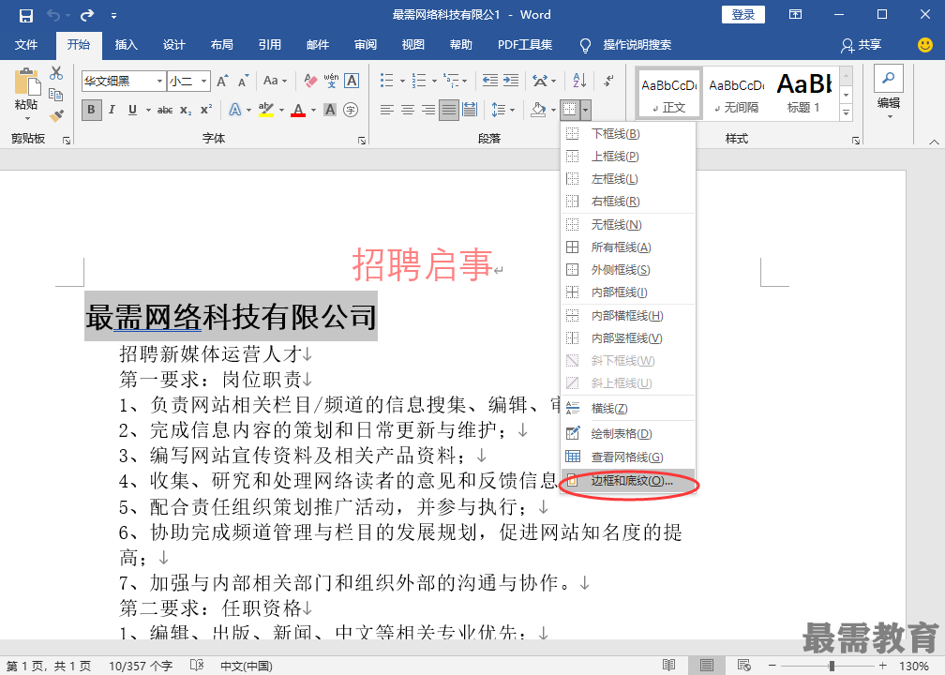Show or hide paragraph marks icon

click(x=609, y=81)
